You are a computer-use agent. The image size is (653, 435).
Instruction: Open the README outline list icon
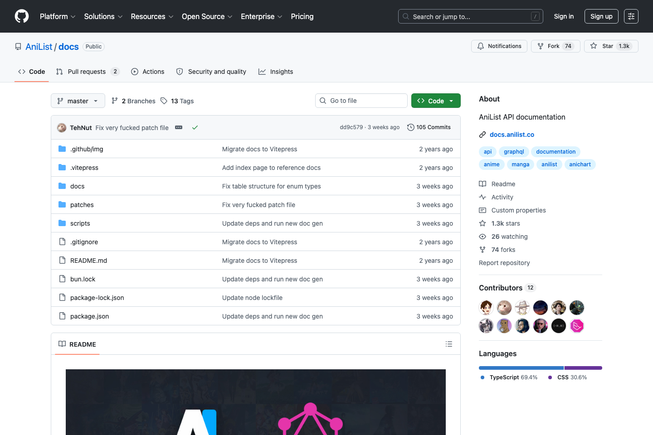449,344
